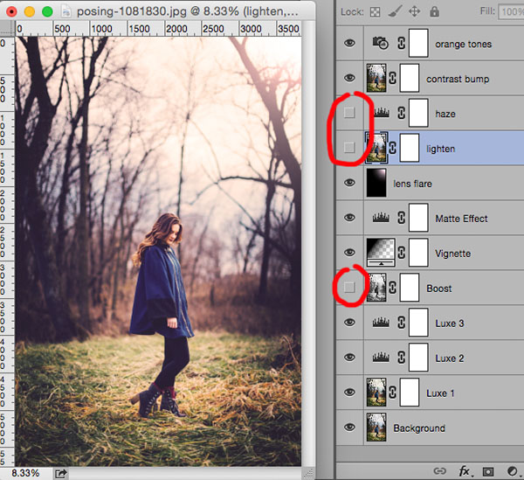Show the haze layer
Viewport: 524px width, 480px height.
pos(349,113)
